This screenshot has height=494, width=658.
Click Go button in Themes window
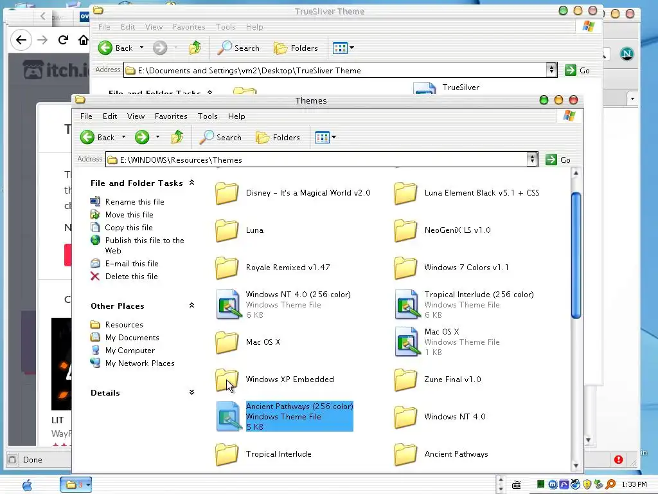click(558, 160)
